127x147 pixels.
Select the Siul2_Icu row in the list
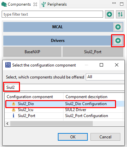[x=64, y=110]
